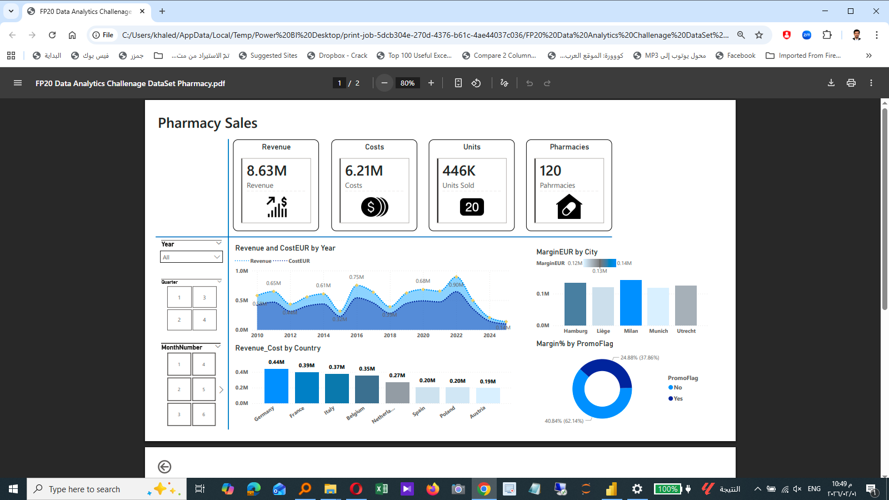Click the PDF zoom out minus button
This screenshot has height=500, width=889.
point(384,83)
